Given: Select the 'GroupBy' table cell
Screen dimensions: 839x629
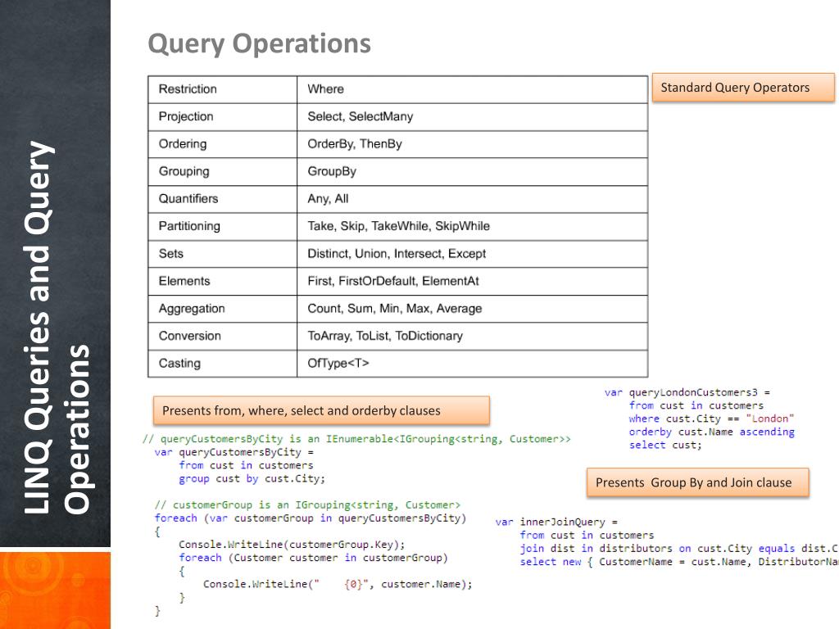Looking at the screenshot, I should click(473, 172).
